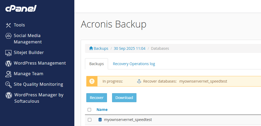261x126 pixels.
Task: Click the recover icon in the progress banner
Action: point(139,81)
